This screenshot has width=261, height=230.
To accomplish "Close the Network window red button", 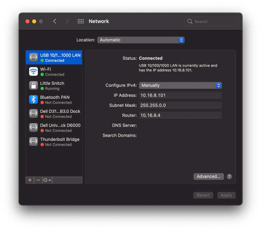I will 28,22.
